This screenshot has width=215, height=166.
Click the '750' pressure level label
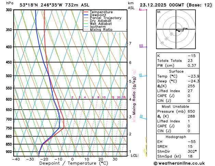coord(10,128)
